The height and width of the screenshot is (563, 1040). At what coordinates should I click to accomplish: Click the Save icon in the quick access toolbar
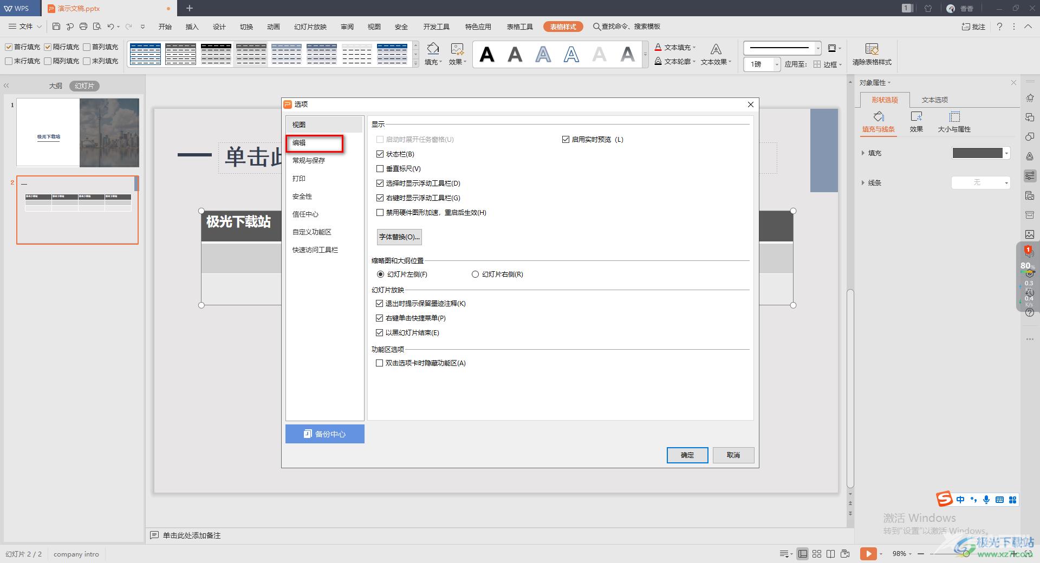point(56,26)
